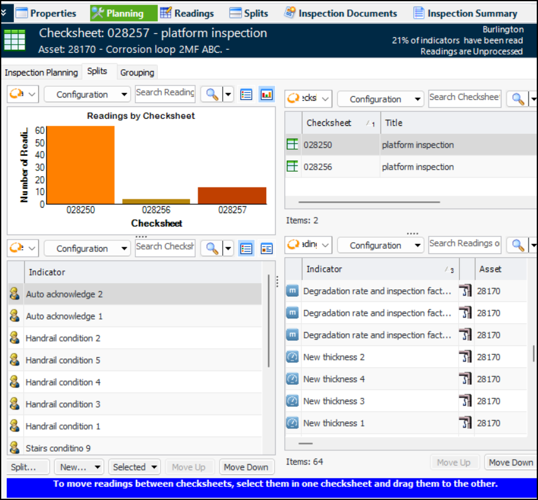Click the user icon beside Handrail condition 5
538x500 pixels.
click(14, 360)
